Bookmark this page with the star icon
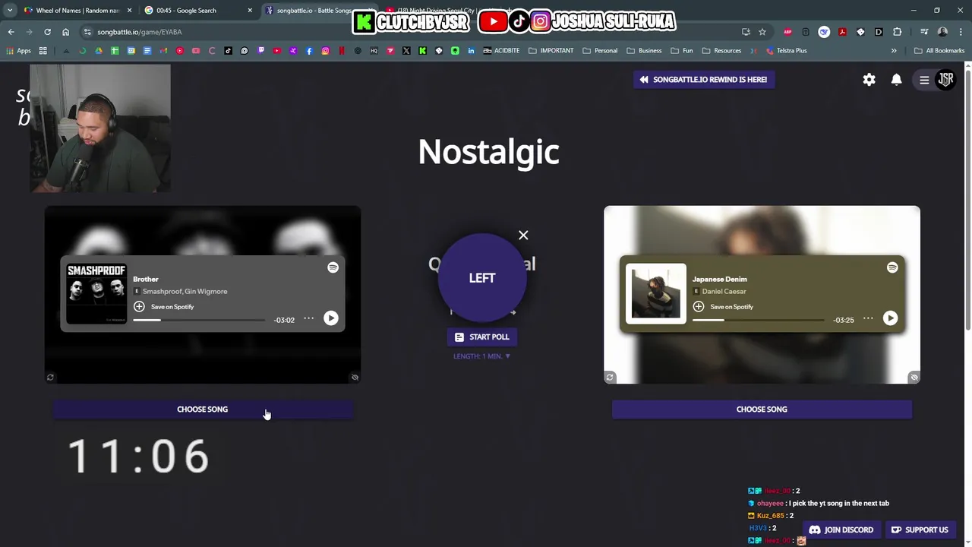The image size is (972, 547). tap(762, 32)
